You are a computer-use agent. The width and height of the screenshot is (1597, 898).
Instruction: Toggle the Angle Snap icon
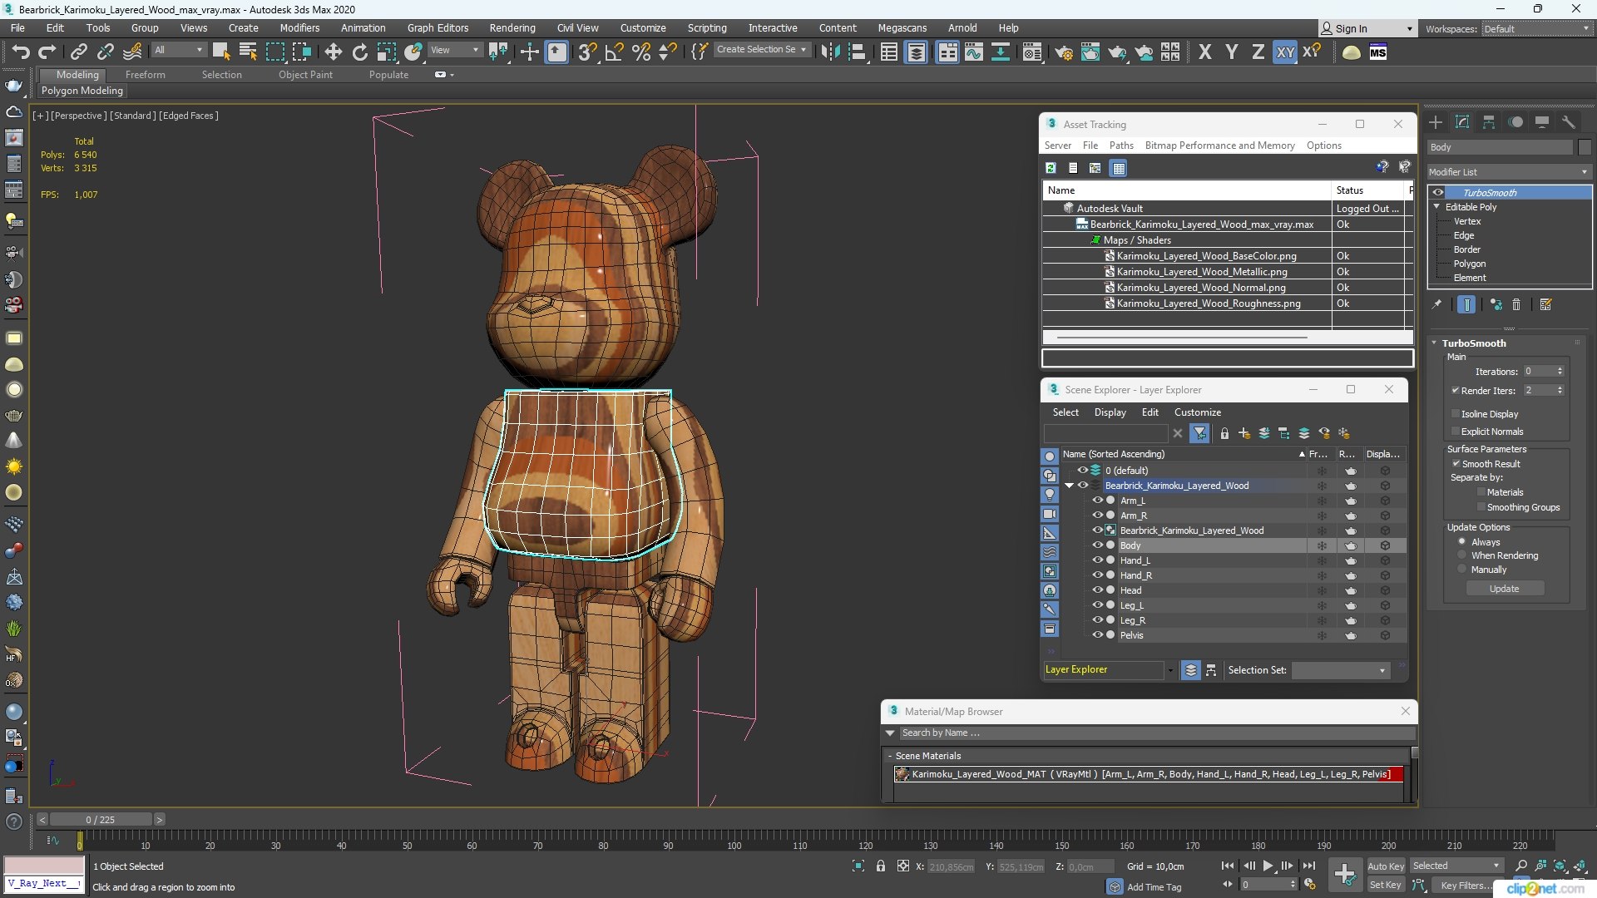pyautogui.click(x=614, y=52)
